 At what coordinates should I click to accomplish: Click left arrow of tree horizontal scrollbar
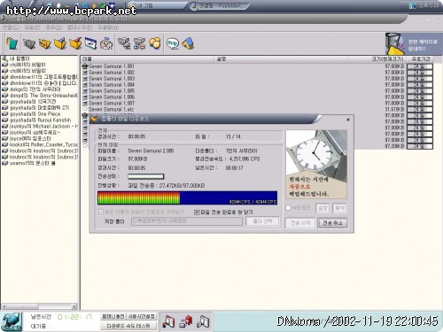pos(4,306)
